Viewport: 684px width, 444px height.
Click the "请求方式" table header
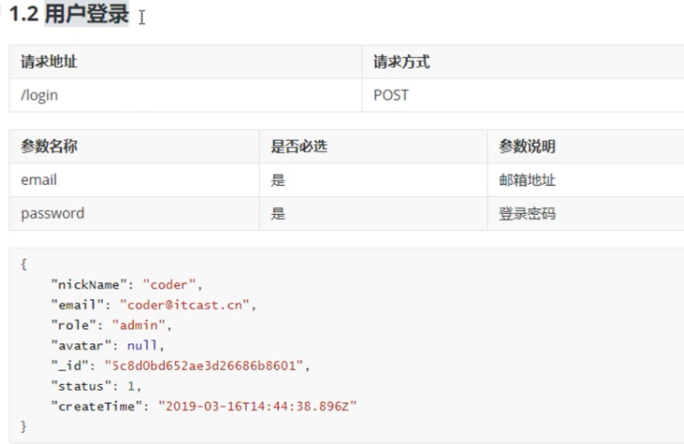(x=402, y=62)
